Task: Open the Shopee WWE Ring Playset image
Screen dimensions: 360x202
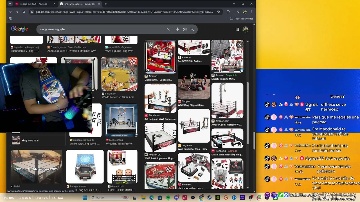Action: [194, 82]
